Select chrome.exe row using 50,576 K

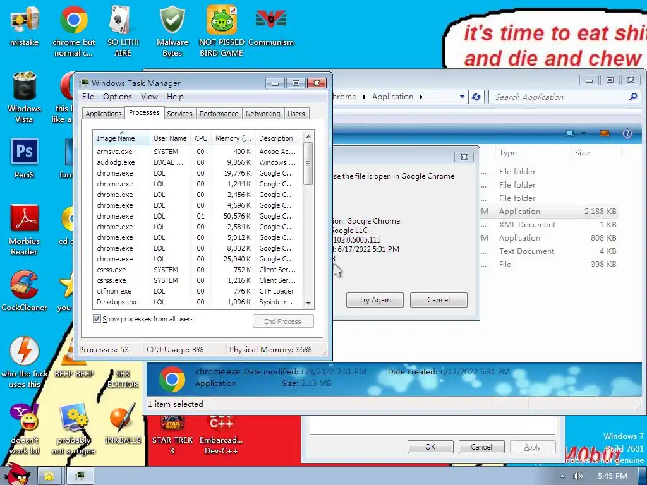(198, 216)
